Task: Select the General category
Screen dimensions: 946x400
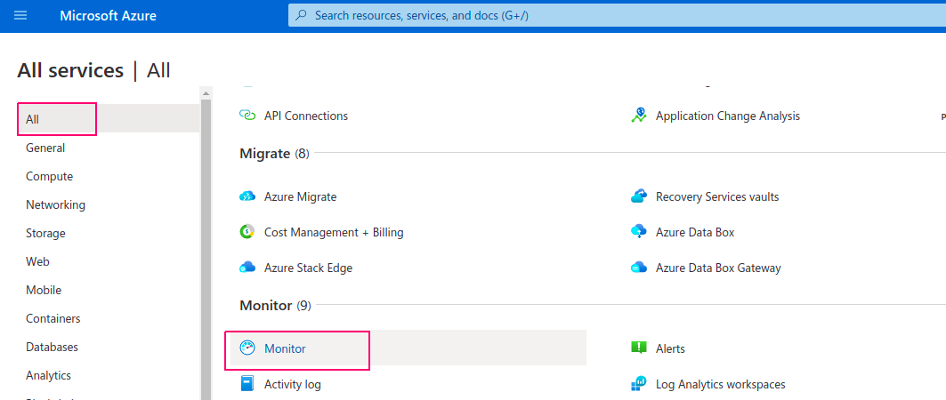Action: click(45, 148)
